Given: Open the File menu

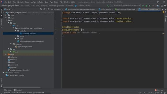Looking at the screenshot, I should [6, 2].
